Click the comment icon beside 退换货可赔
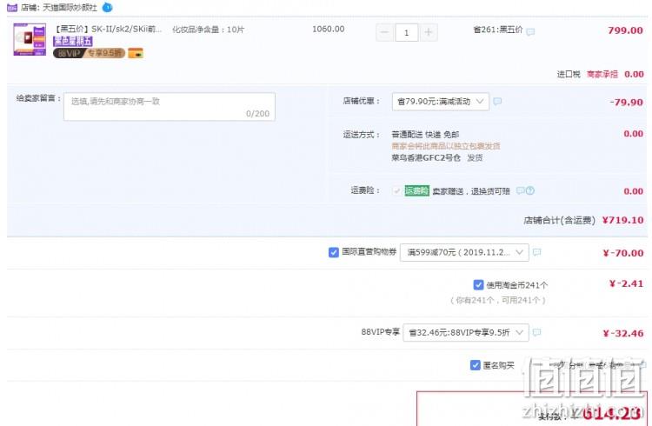Screen dimensions: 652x426 pyautogui.click(x=520, y=190)
